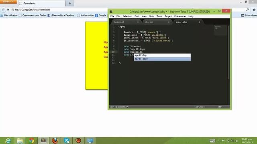Open the Project menu
Image resolution: width=257 pixels, height=144 pixels.
pyautogui.click(x=168, y=16)
